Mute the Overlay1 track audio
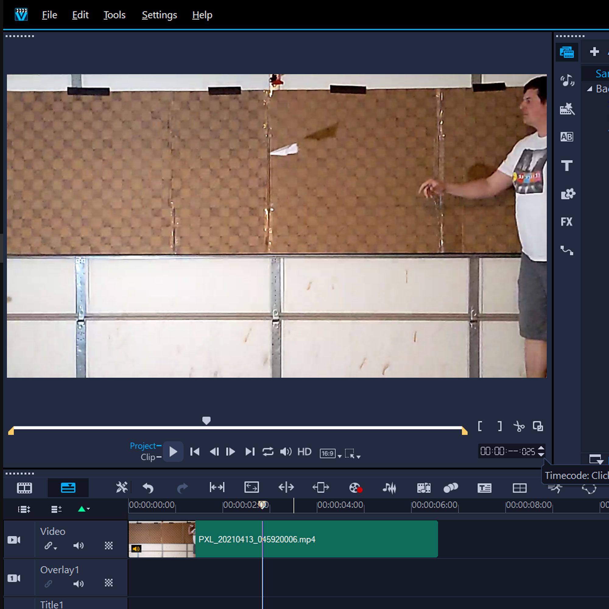 [x=78, y=584]
